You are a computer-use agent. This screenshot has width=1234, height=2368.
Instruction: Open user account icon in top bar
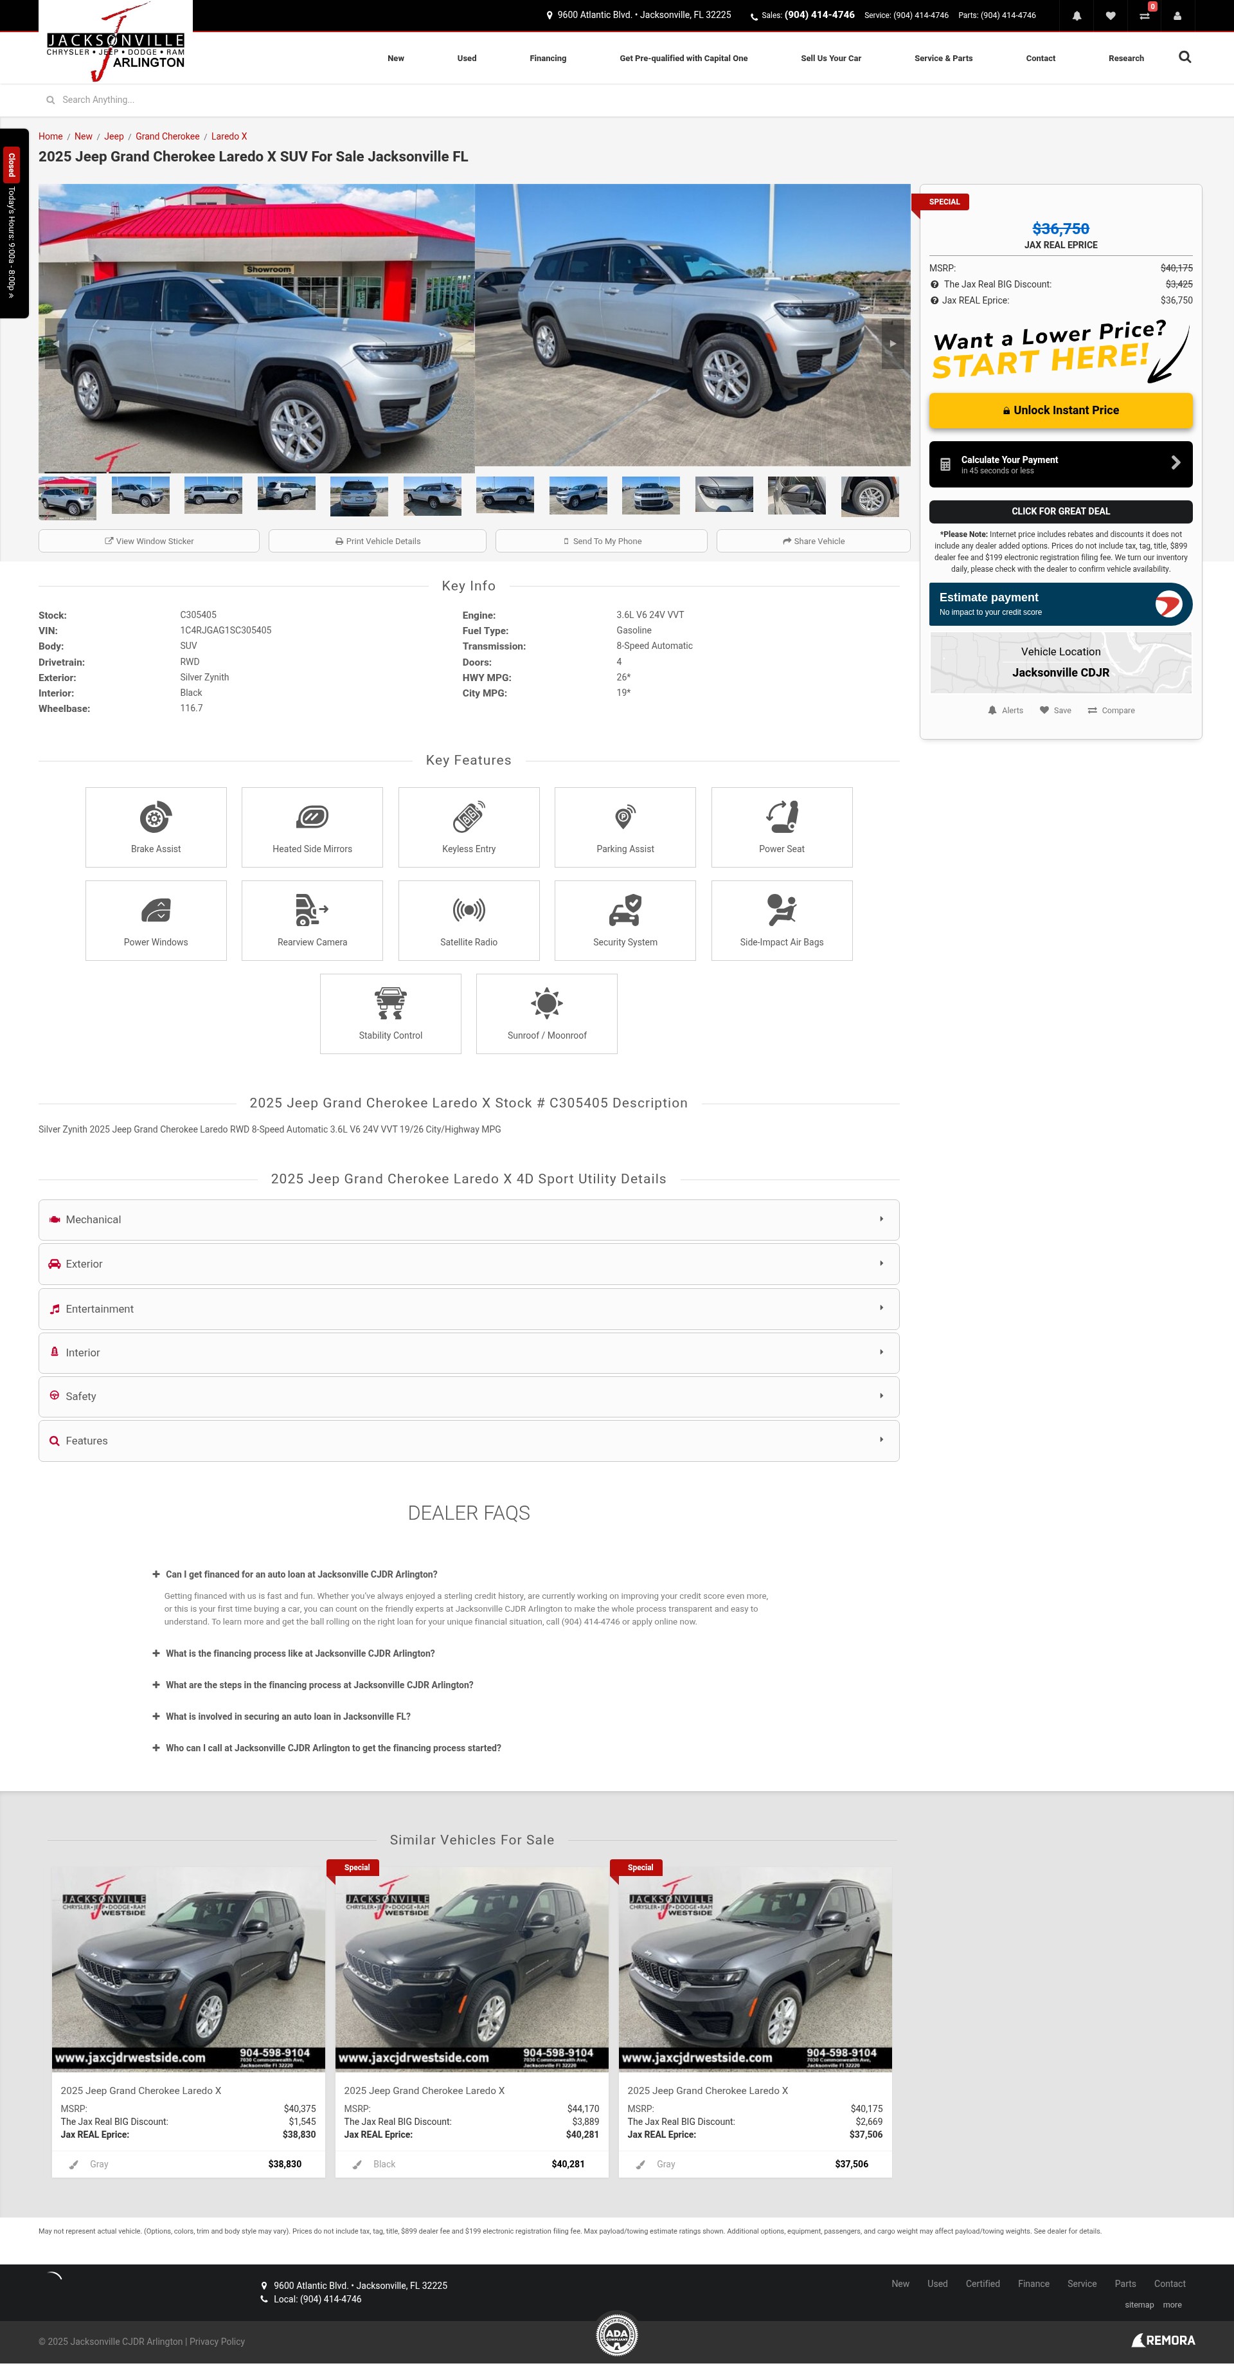click(x=1177, y=15)
